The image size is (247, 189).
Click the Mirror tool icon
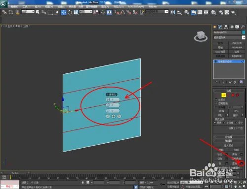point(173,12)
